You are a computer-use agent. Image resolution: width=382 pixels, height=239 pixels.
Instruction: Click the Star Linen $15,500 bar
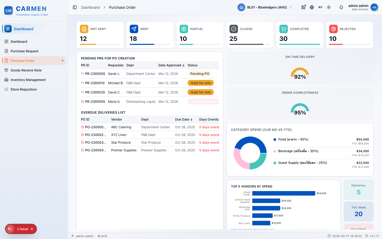pyautogui.click(x=261, y=223)
